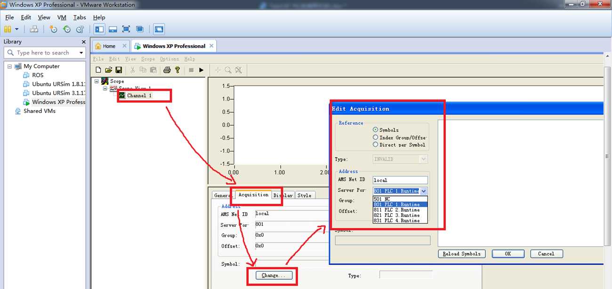
Task: Open Options menu in guest app
Action: (x=169, y=59)
